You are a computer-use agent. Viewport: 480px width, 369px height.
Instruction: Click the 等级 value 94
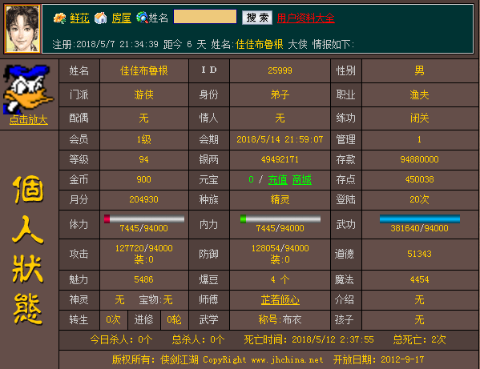(144, 159)
